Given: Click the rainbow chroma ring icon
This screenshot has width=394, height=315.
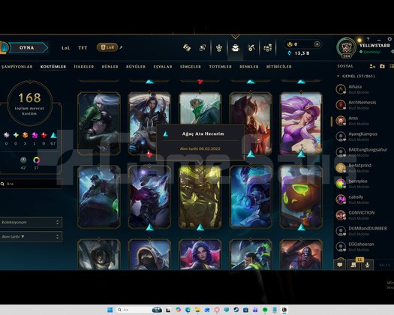Looking at the screenshot, I should (x=37, y=160).
